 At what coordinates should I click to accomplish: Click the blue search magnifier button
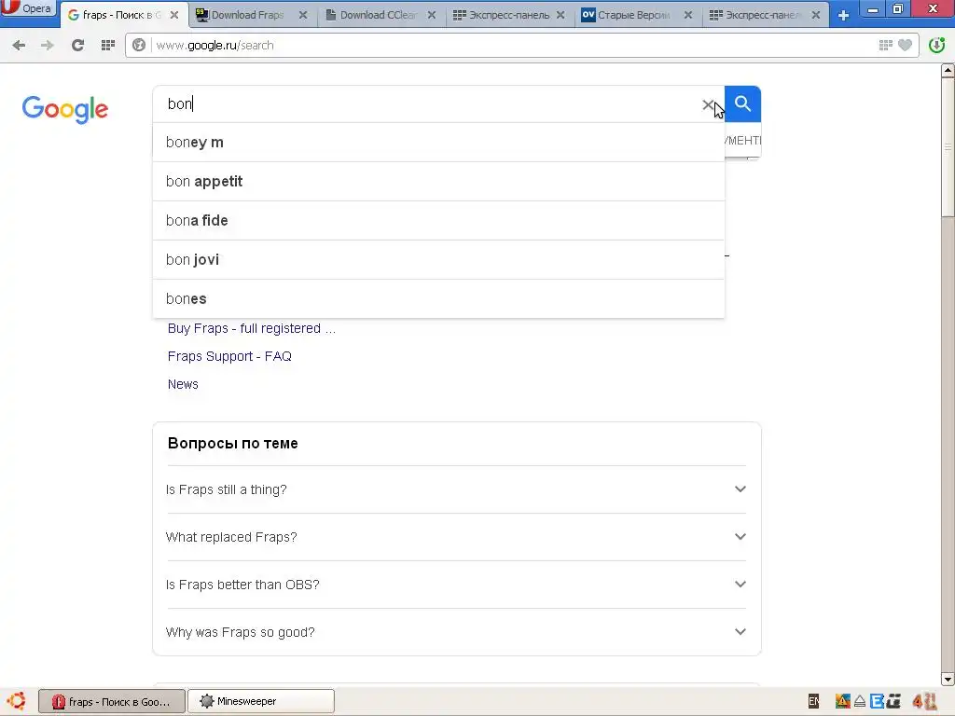point(742,104)
